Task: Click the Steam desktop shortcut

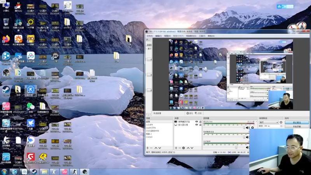Action: pyautogui.click(x=6, y=91)
